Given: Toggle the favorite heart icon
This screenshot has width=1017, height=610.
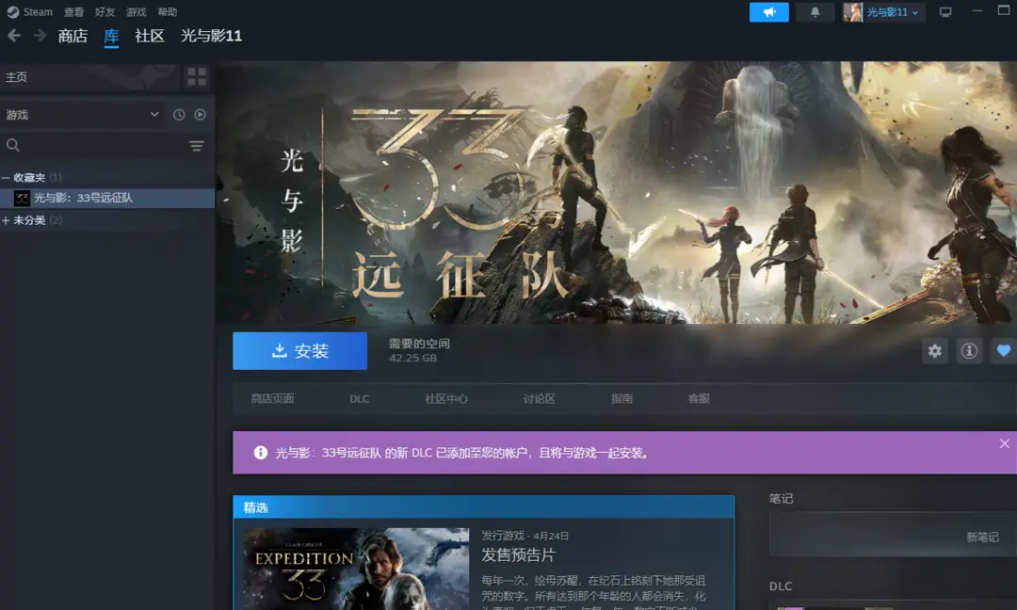Looking at the screenshot, I should (x=1004, y=351).
